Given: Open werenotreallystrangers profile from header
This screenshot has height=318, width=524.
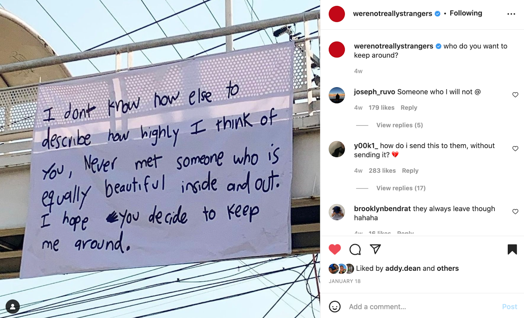Looking at the screenshot, I should point(392,13).
